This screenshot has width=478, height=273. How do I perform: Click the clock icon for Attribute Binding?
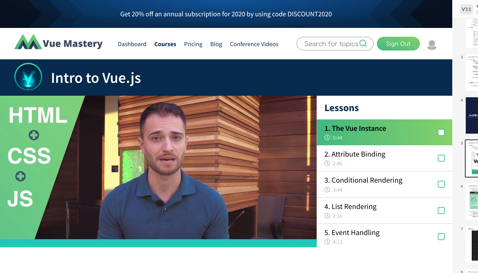tap(327, 163)
